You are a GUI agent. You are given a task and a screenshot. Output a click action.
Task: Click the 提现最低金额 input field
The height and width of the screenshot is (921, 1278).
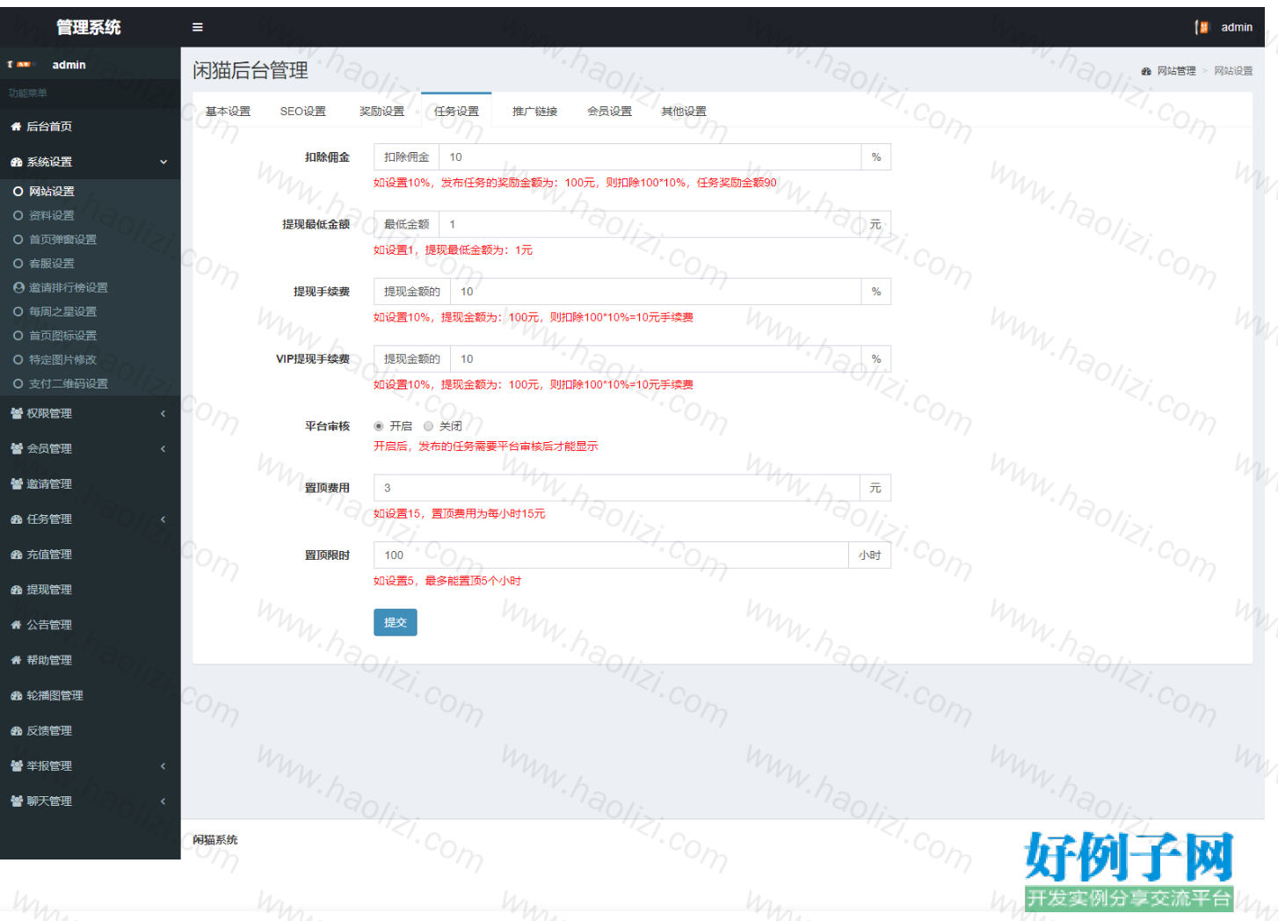(650, 224)
